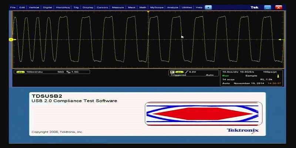The width and height of the screenshot is (296, 148).
Task: Open the Utilities menu
Action: (187, 7)
